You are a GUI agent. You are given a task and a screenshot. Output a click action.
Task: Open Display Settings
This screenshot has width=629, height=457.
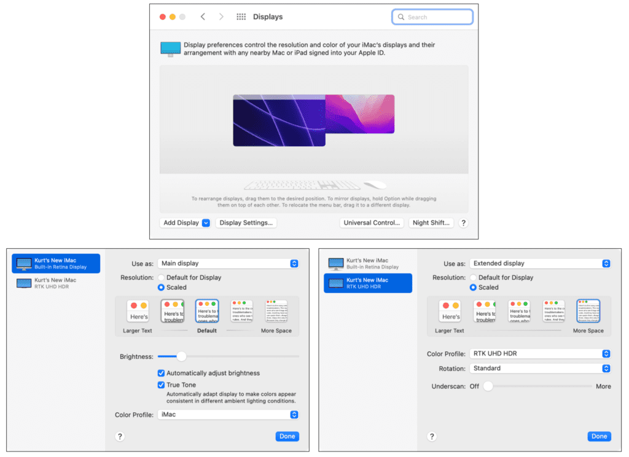[246, 223]
